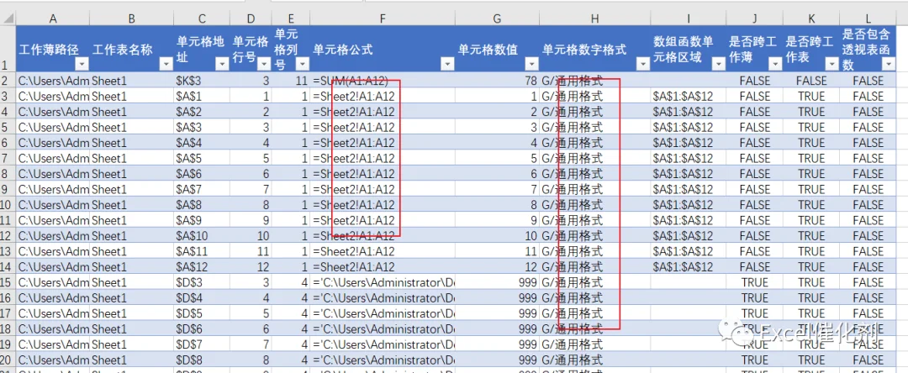This screenshot has width=908, height=373.
Task: Click the 单元格公式 header cell
Action: tap(383, 50)
